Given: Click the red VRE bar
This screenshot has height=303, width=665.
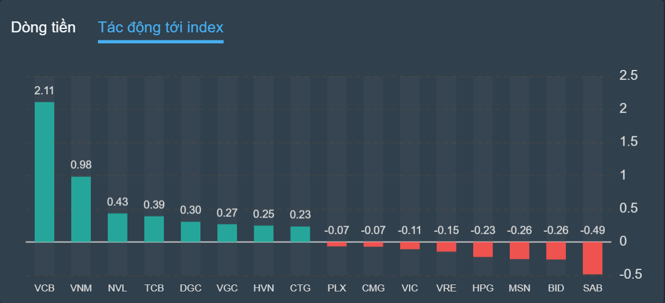Looking at the screenshot, I should click(x=446, y=247).
